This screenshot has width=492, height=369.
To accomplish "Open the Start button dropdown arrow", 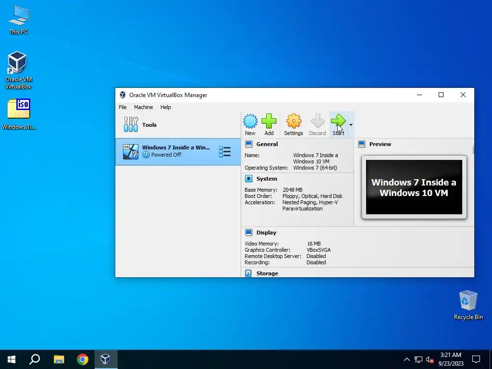I will click(351, 125).
